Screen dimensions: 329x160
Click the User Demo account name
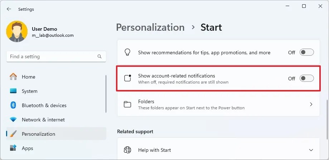pos(44,29)
